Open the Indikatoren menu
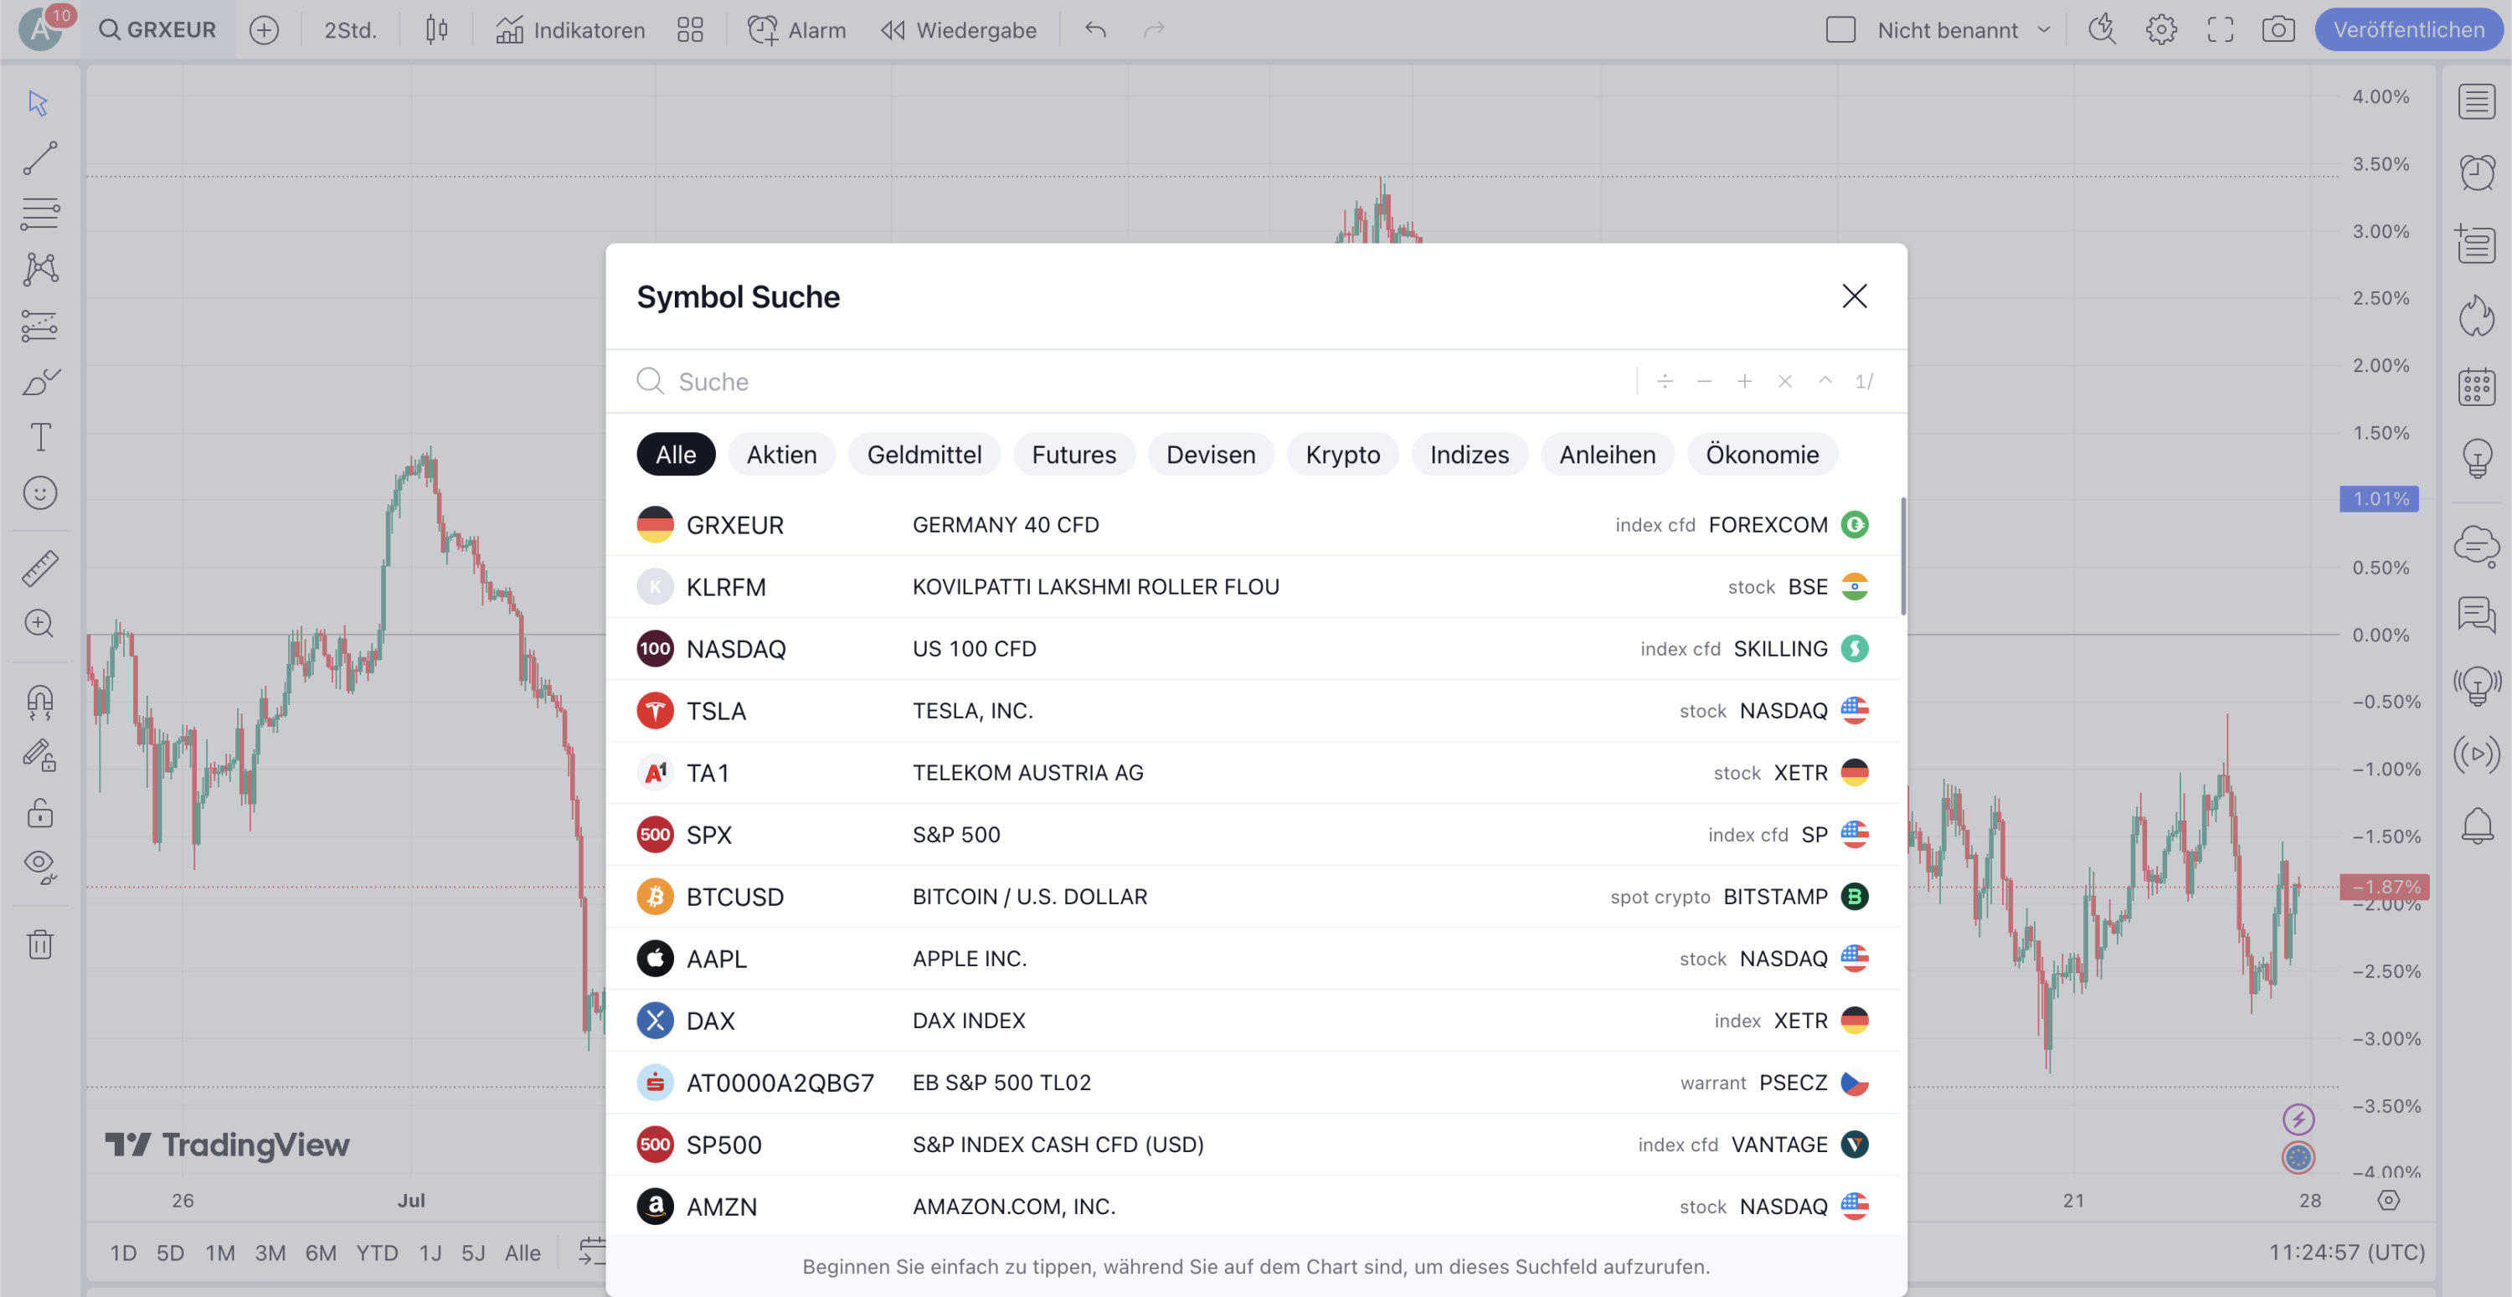The image size is (2512, 1297). [570, 29]
